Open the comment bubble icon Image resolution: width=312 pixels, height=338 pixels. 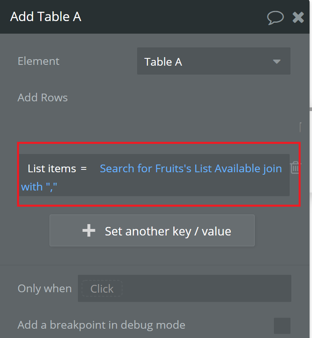click(275, 17)
